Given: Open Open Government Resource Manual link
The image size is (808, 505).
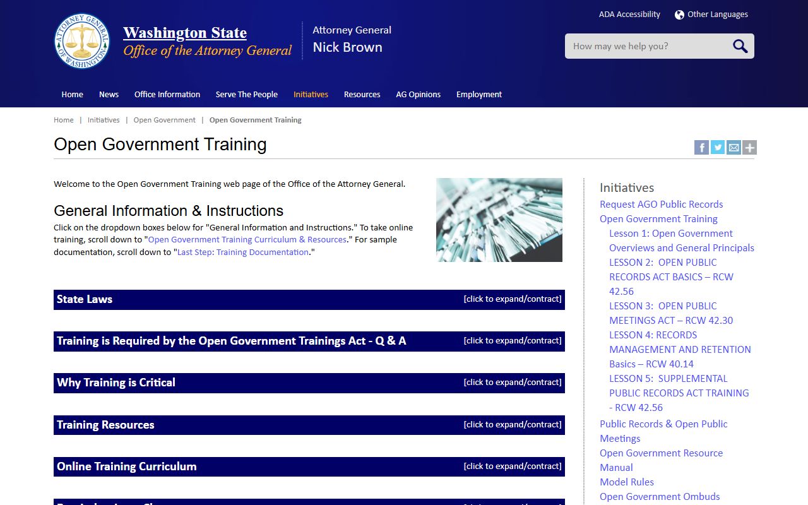Looking at the screenshot, I should tap(661, 460).
